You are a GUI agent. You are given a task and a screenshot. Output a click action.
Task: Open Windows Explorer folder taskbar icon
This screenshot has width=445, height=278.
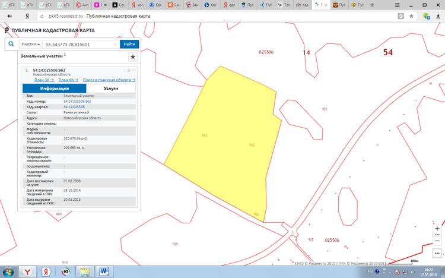click(85, 272)
